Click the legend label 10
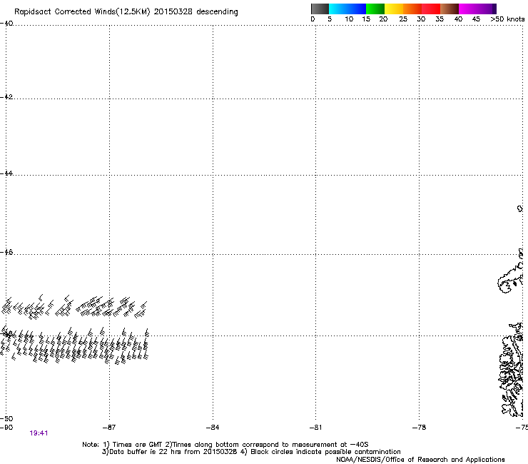Image resolution: width=528 pixels, height=464 pixels. pyautogui.click(x=349, y=19)
